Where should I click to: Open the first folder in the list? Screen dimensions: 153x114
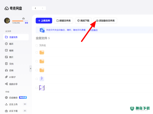click(x=42, y=52)
